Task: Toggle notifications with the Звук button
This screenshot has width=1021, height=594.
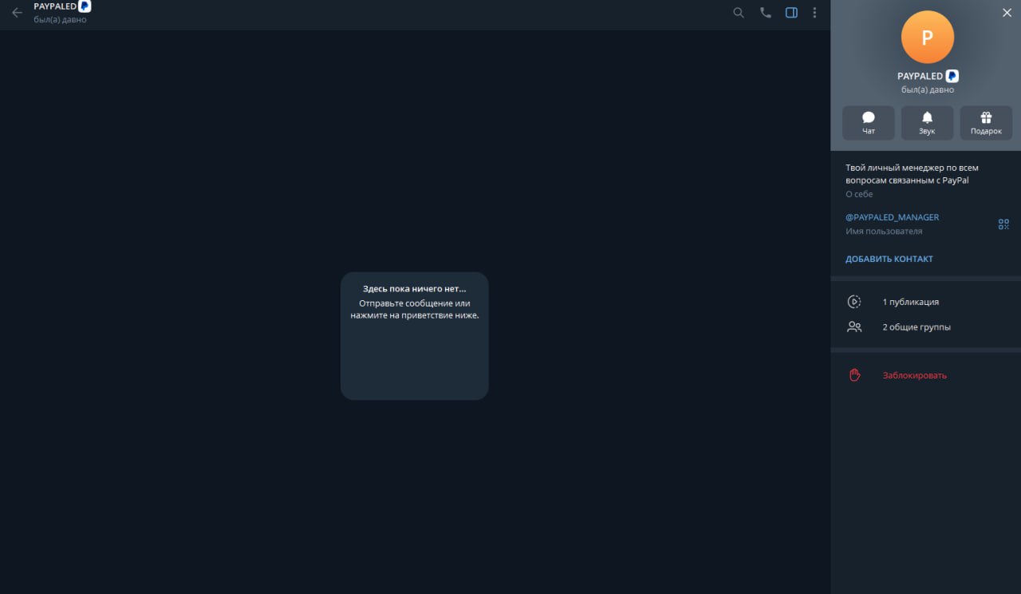Action: 927,123
